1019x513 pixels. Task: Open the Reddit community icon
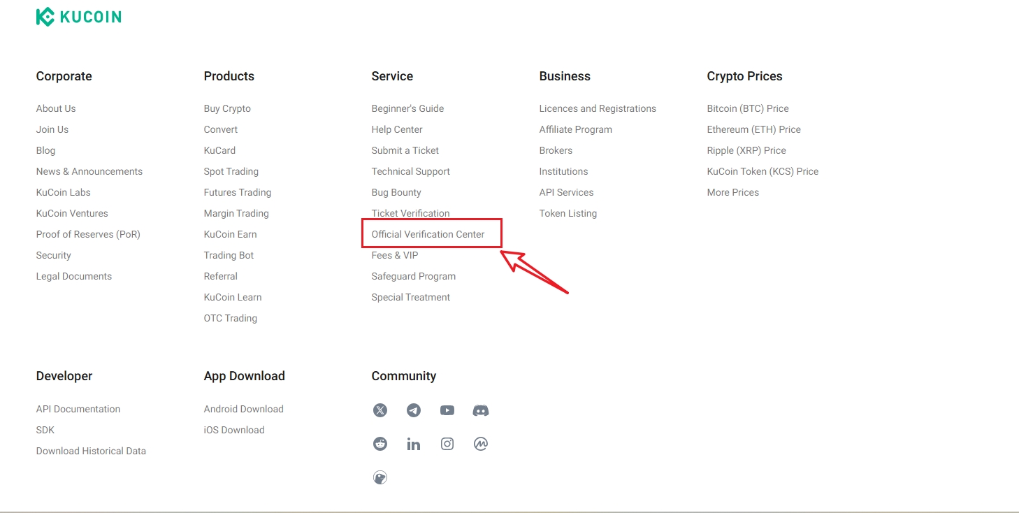tap(380, 444)
